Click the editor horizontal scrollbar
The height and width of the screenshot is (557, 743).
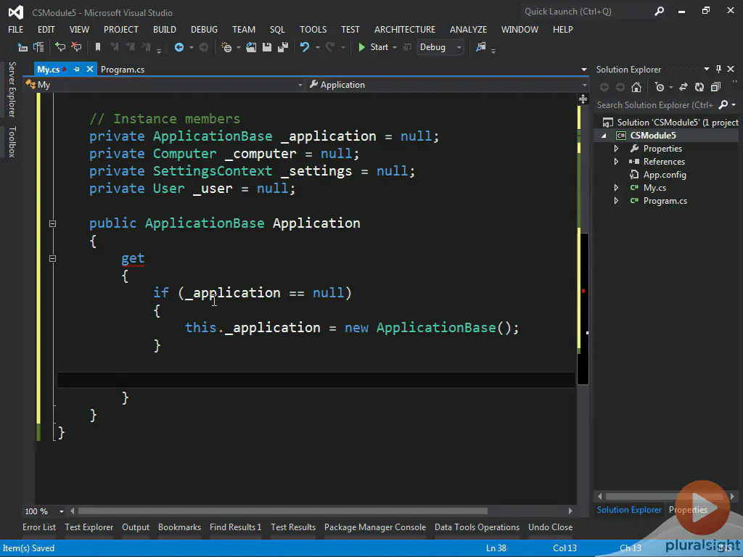click(283, 511)
